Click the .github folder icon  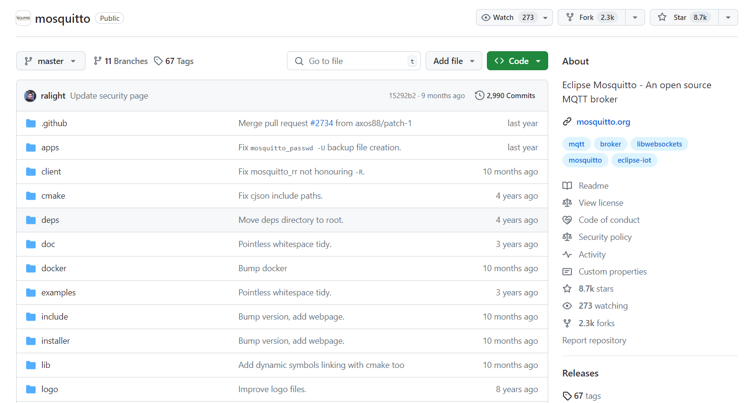click(x=31, y=123)
